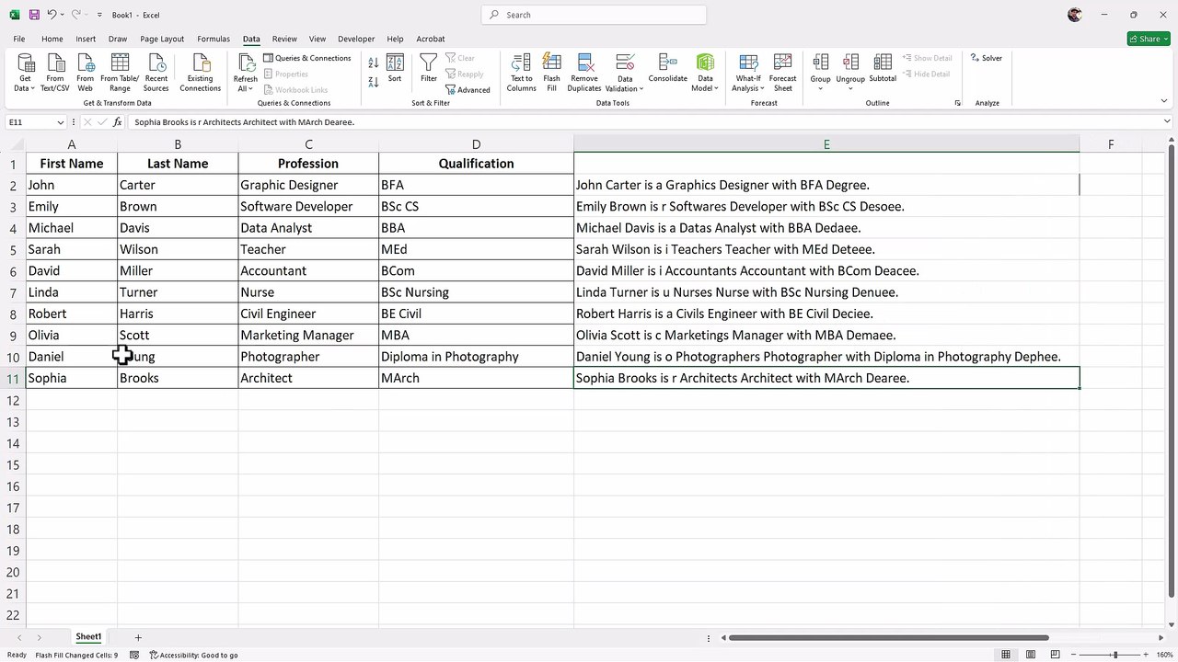Click the Search box
The width and height of the screenshot is (1178, 662).
pos(594,15)
